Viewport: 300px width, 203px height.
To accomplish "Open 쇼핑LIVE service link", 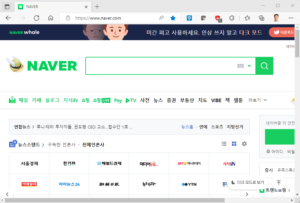I will [102, 100].
